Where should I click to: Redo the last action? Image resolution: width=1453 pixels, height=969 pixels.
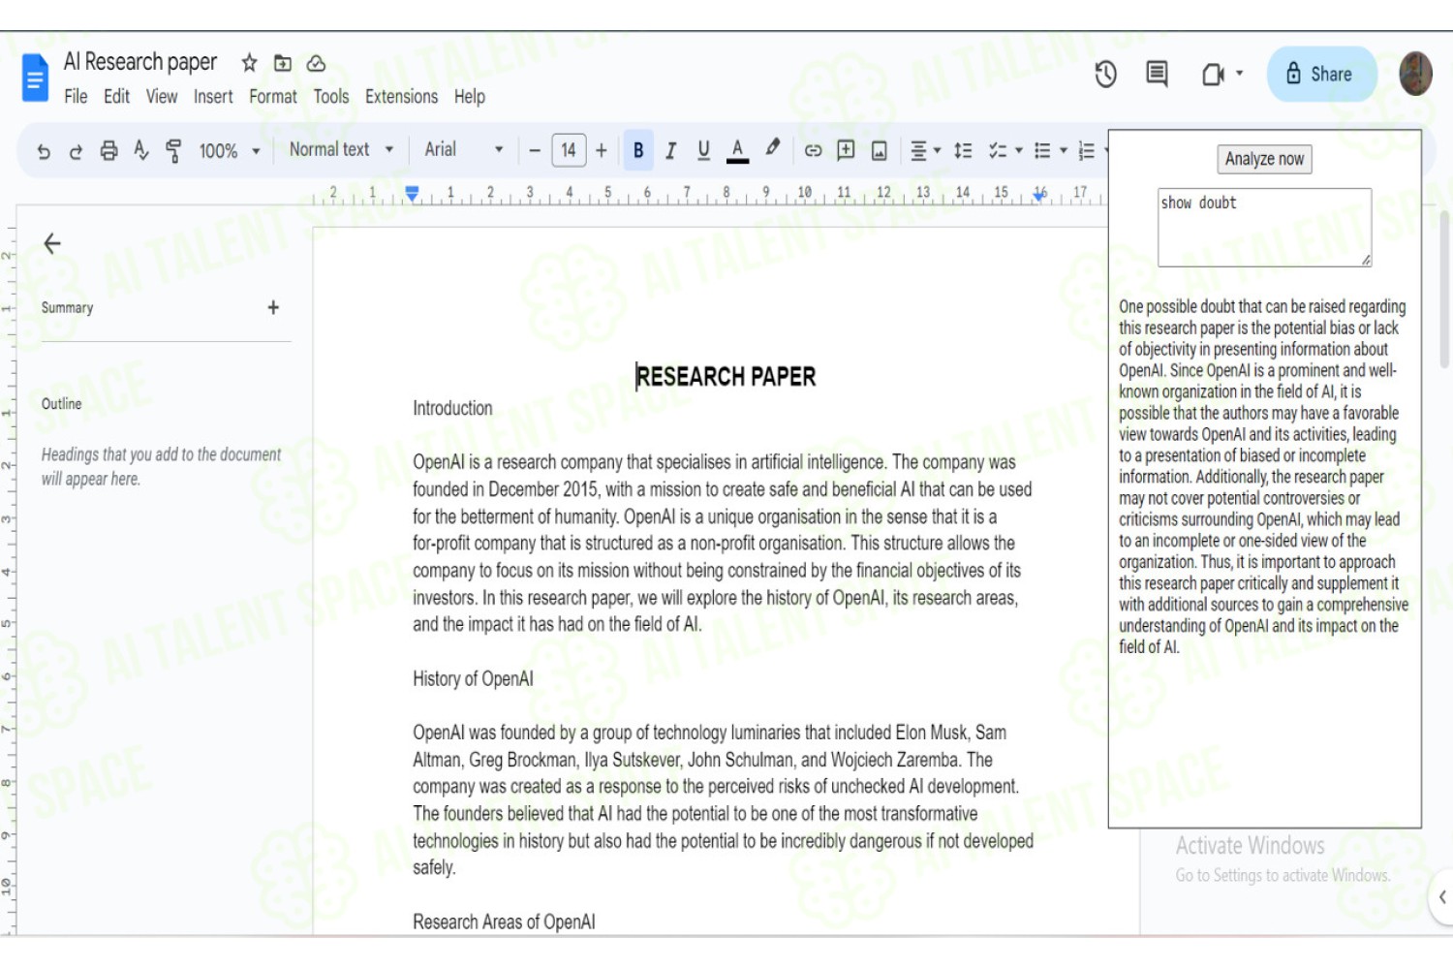pos(76,151)
